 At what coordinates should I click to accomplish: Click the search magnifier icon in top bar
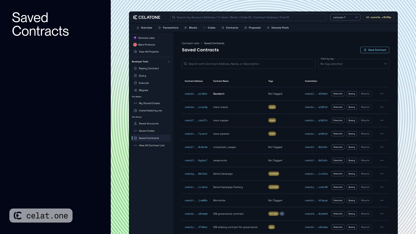tap(174, 17)
